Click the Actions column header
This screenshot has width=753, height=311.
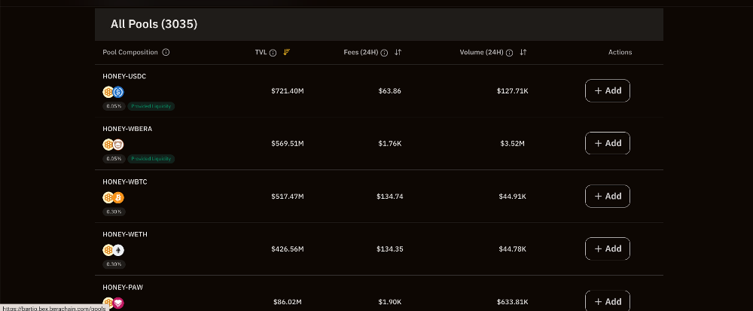click(620, 52)
